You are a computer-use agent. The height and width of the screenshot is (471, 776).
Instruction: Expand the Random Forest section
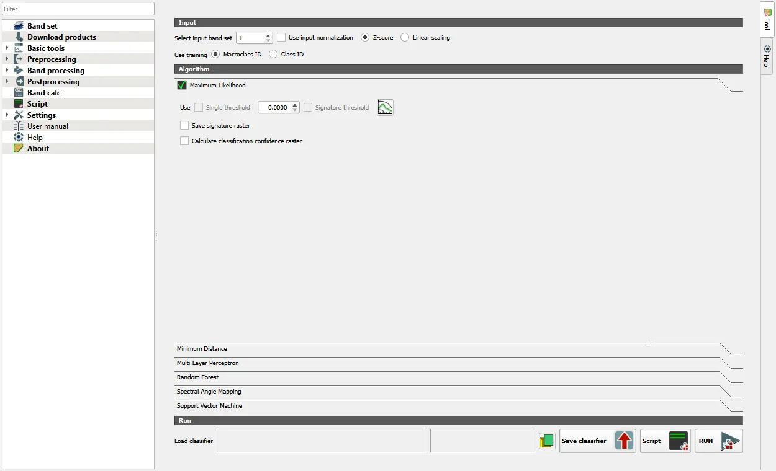[x=458, y=377]
